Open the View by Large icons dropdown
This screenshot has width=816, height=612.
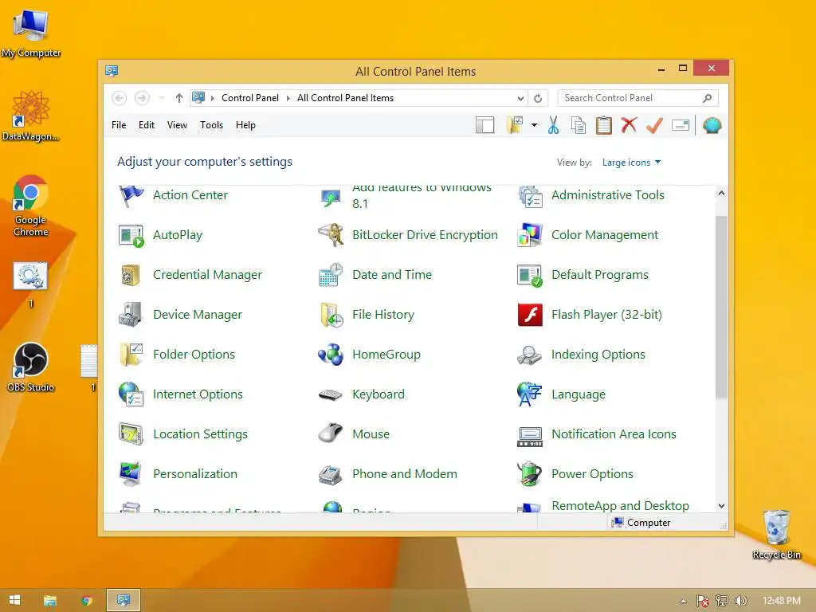pos(631,163)
